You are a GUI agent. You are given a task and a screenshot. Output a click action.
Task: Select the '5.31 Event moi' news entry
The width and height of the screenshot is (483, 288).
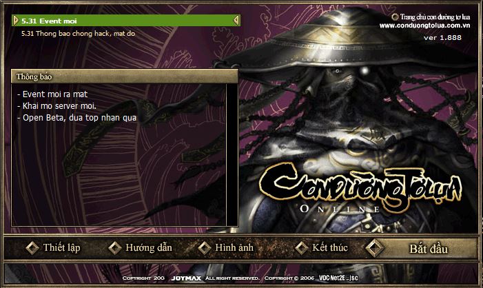coord(126,21)
